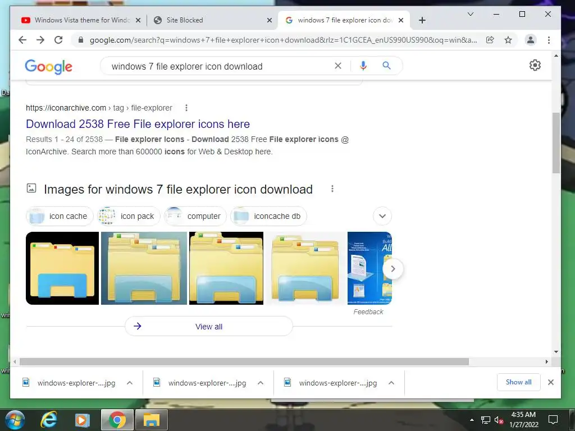
Task: Click the lock site info icon
Action: (x=81, y=40)
